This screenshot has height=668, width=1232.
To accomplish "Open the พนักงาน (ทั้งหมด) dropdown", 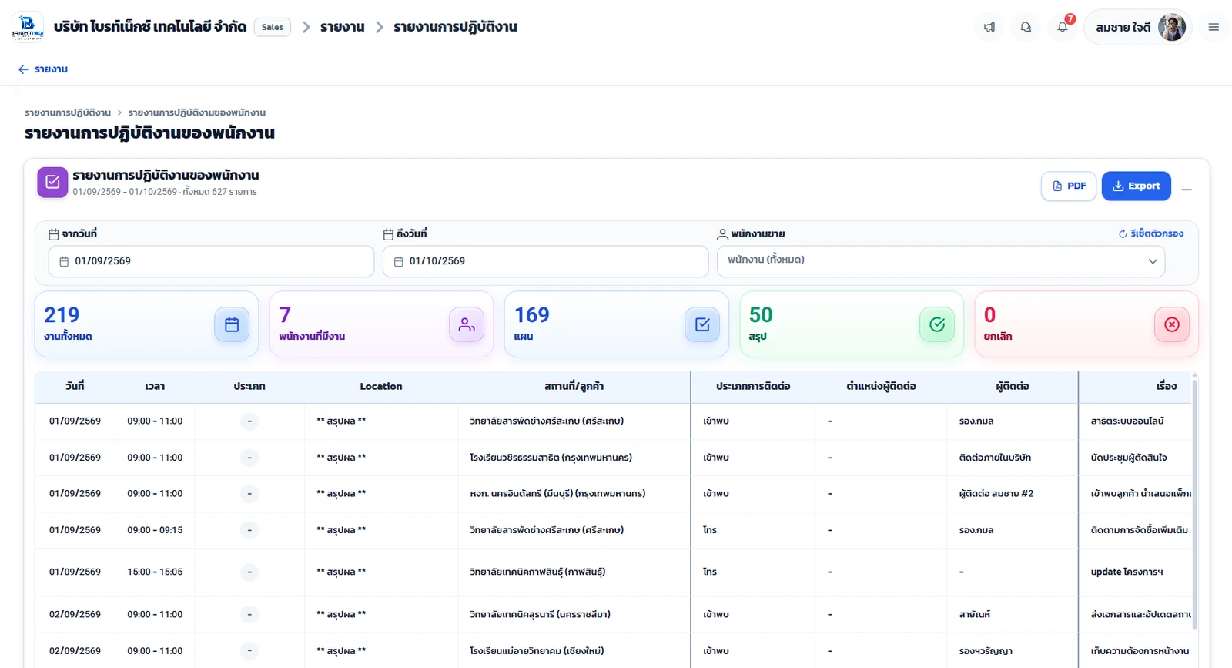I will (941, 260).
